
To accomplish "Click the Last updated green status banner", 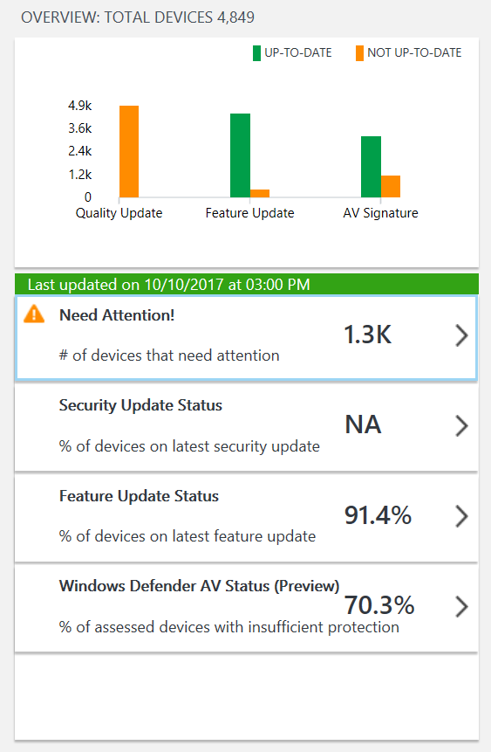I will pyautogui.click(x=247, y=284).
